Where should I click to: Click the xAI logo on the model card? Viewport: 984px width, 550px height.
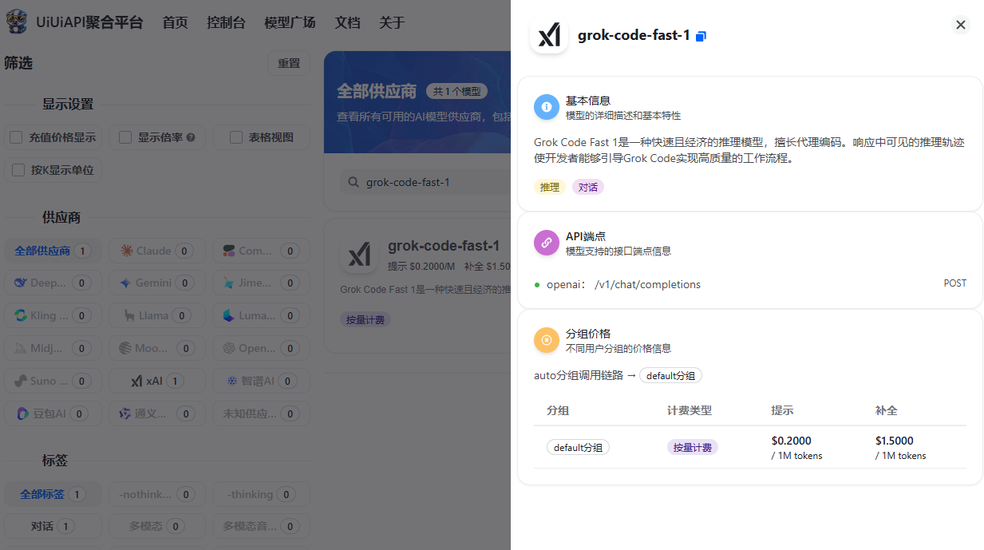(x=359, y=255)
